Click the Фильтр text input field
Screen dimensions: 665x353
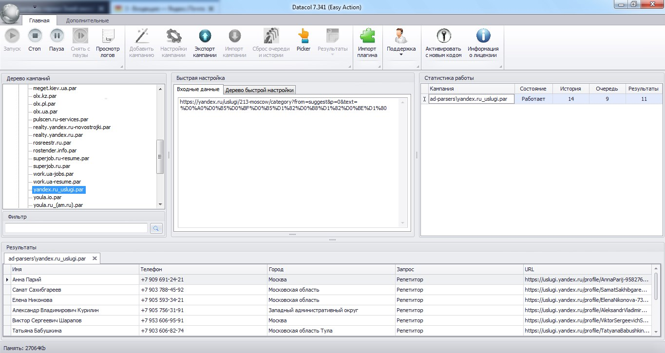(76, 228)
